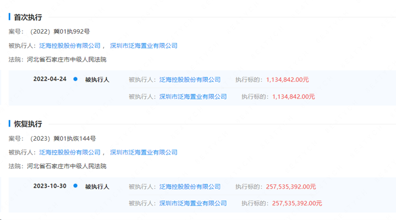Open 泛海控股股份有限公司 link under case 992号 header
The height and width of the screenshot is (220, 396).
coord(70,46)
